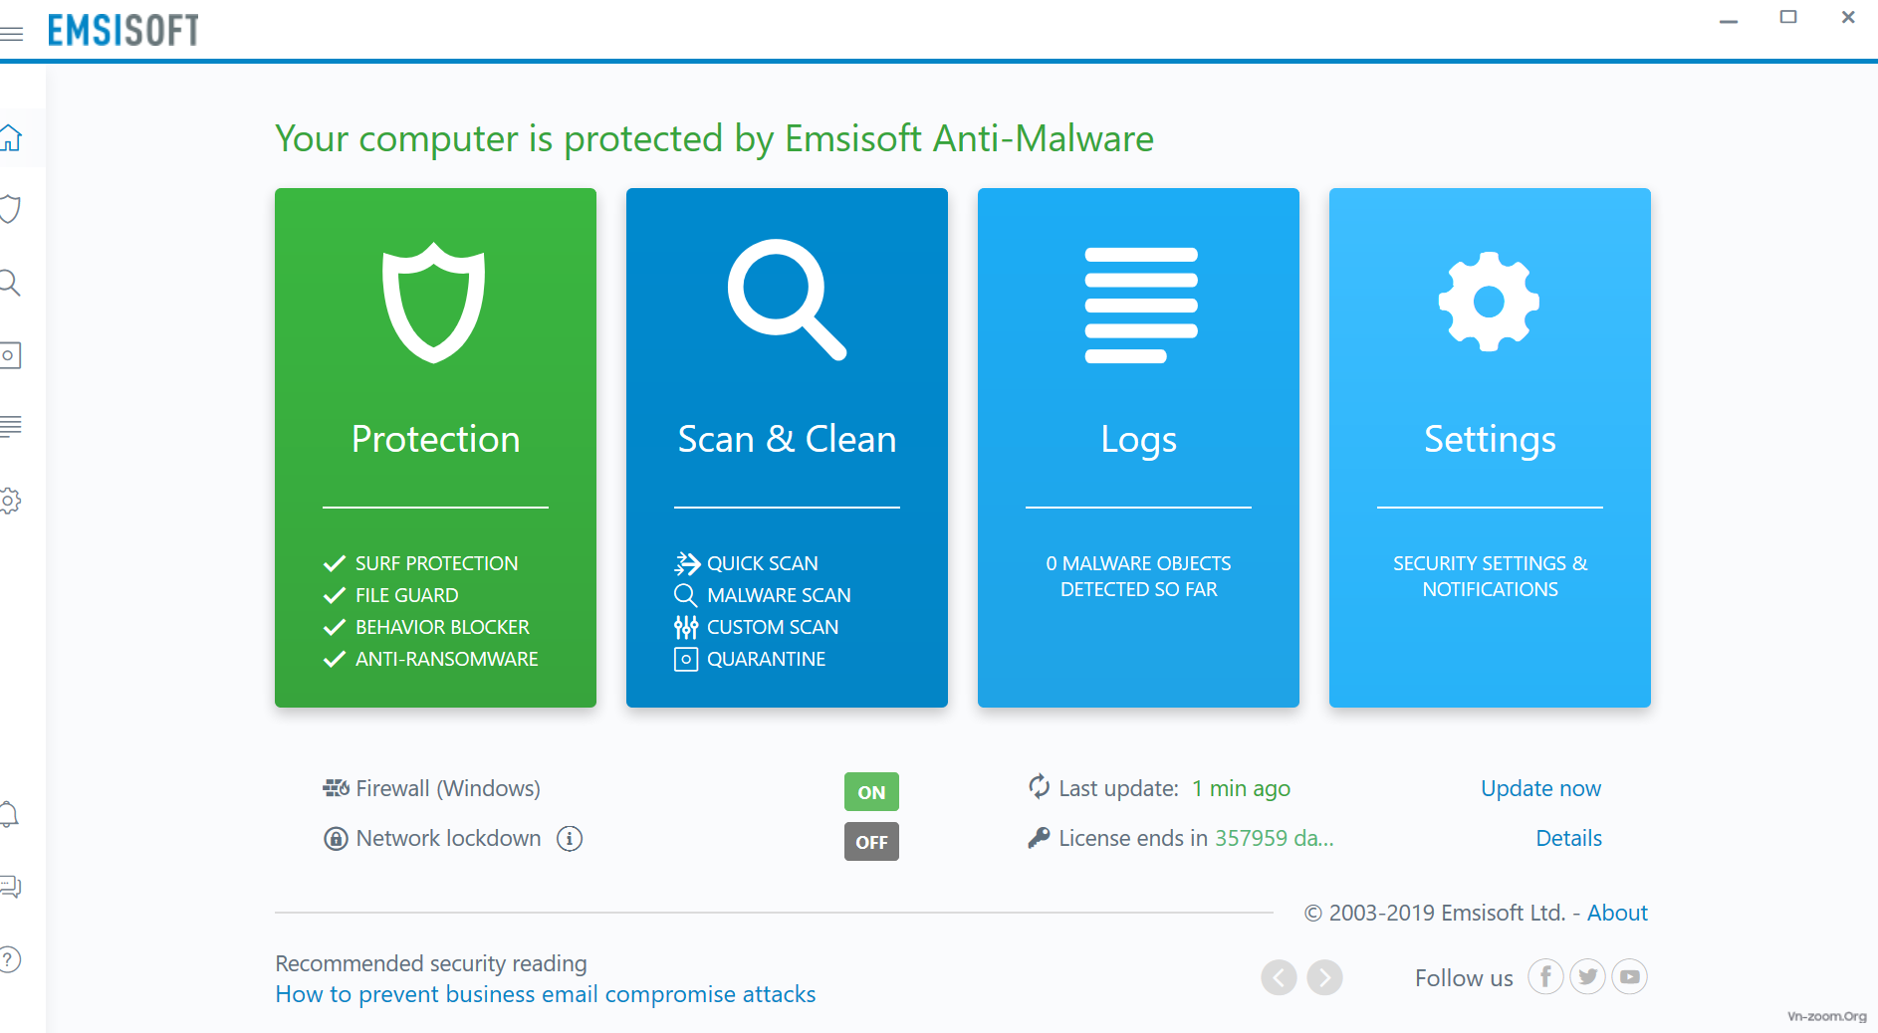Toggle the Network lockdown OFF switch
Image resolution: width=1878 pixels, height=1033 pixels.
(x=871, y=842)
